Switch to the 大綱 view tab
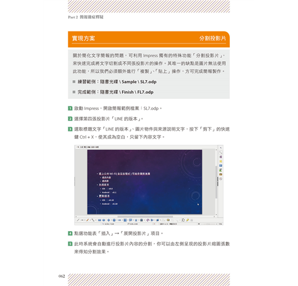 click(x=81, y=147)
